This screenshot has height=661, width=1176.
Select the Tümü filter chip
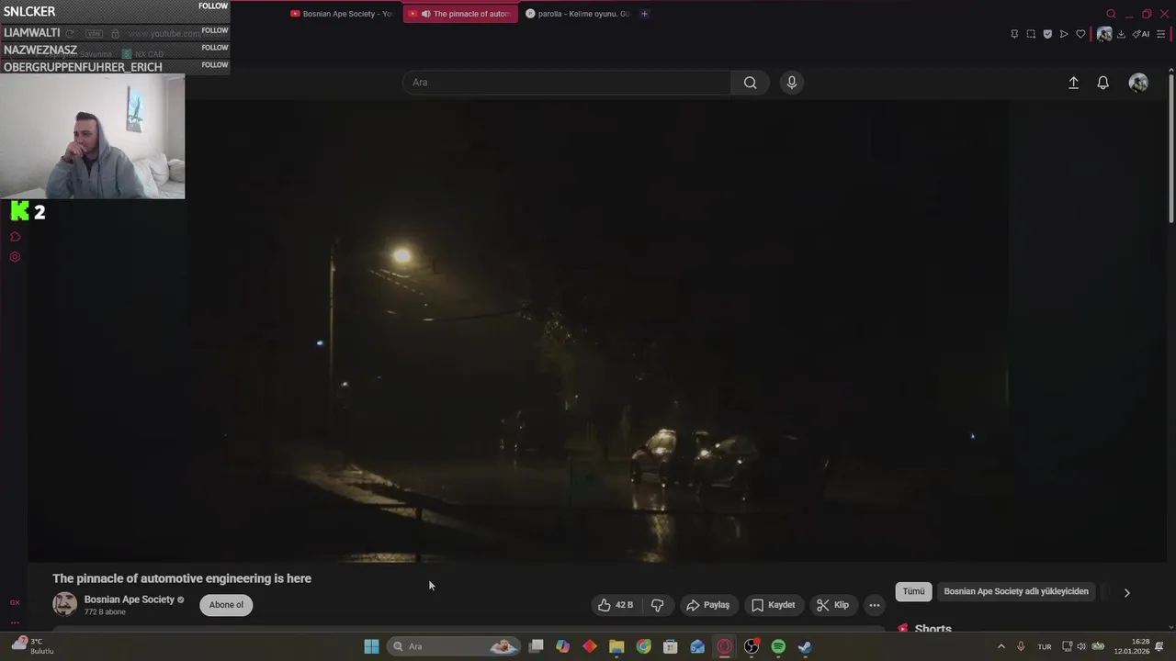(x=913, y=591)
